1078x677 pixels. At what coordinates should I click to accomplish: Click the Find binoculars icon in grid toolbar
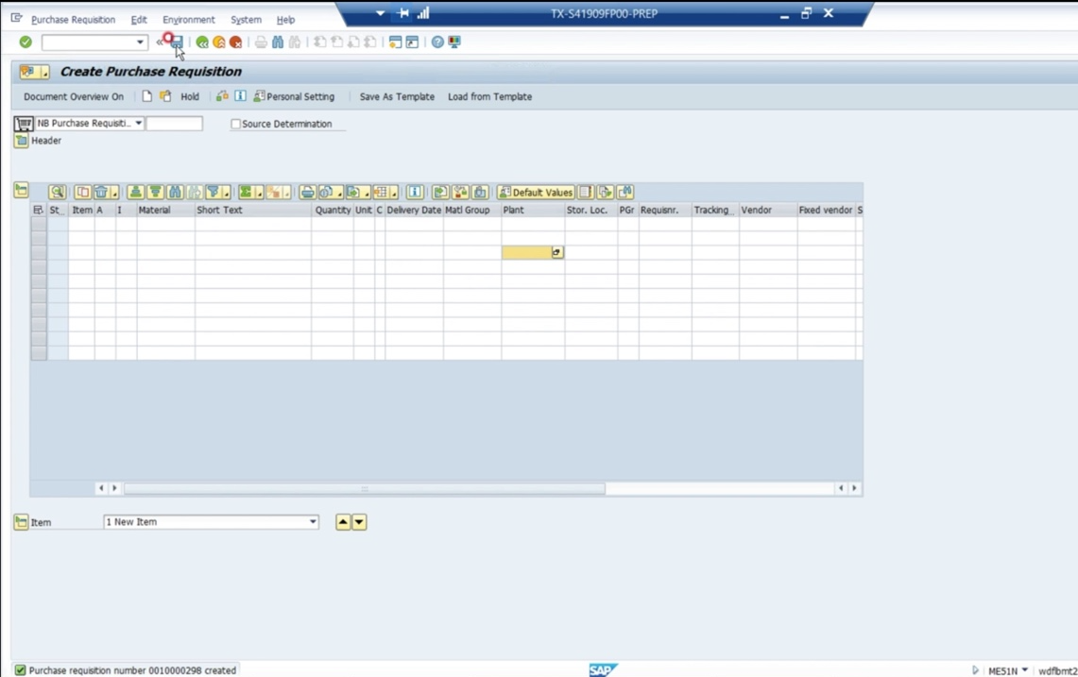175,192
